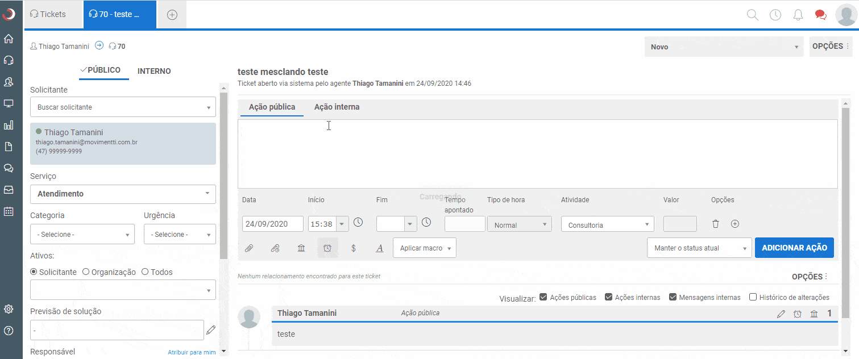Enable the Histórico de alterações checkbox
This screenshot has height=359, width=859.
tap(753, 297)
